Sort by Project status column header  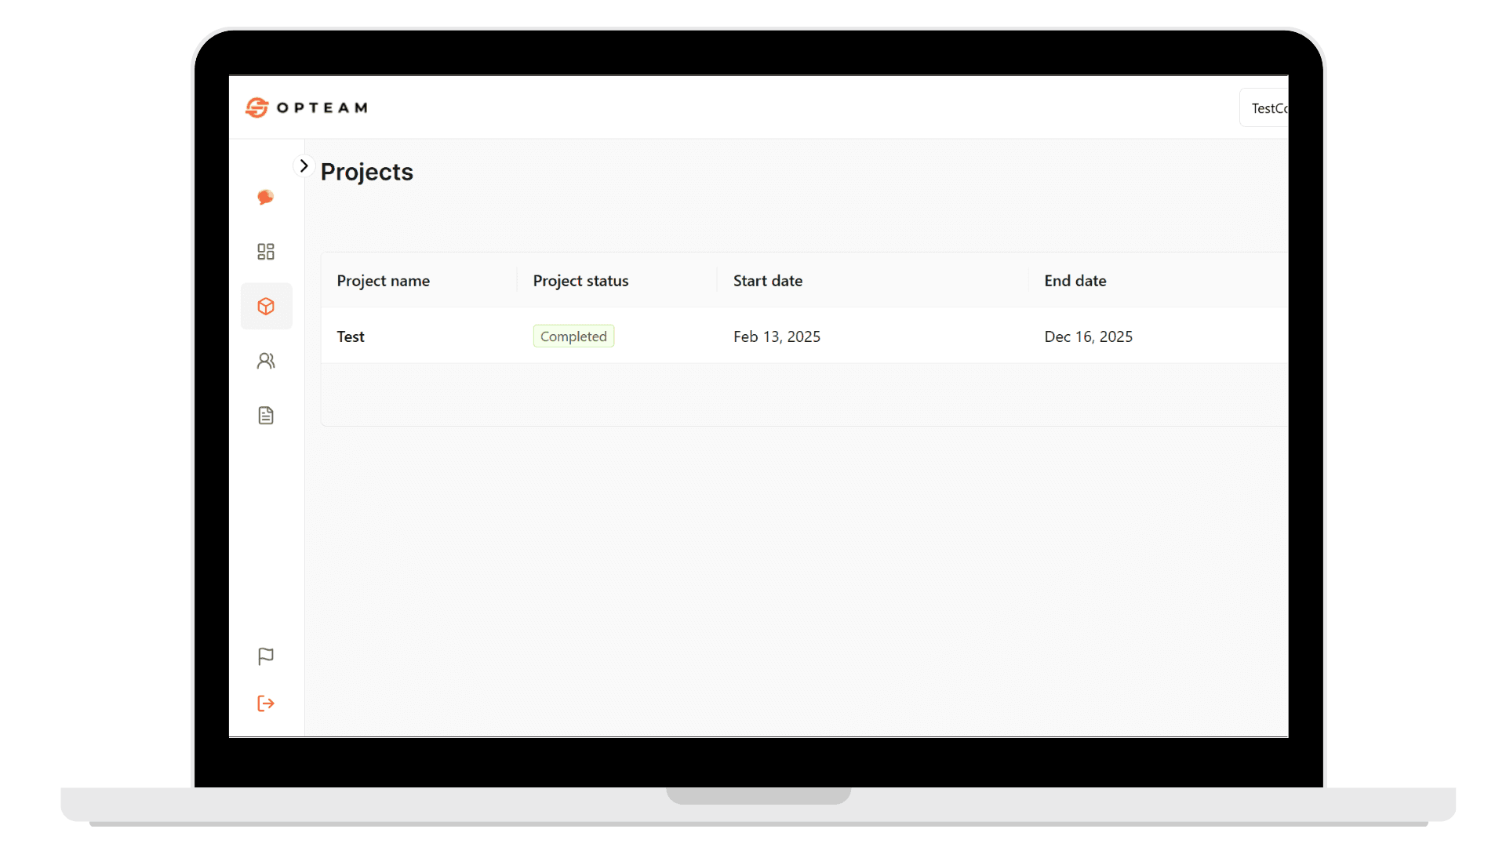[x=580, y=281]
